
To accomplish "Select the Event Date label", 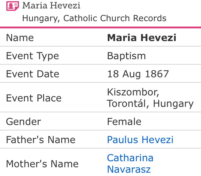I will 33,74.
